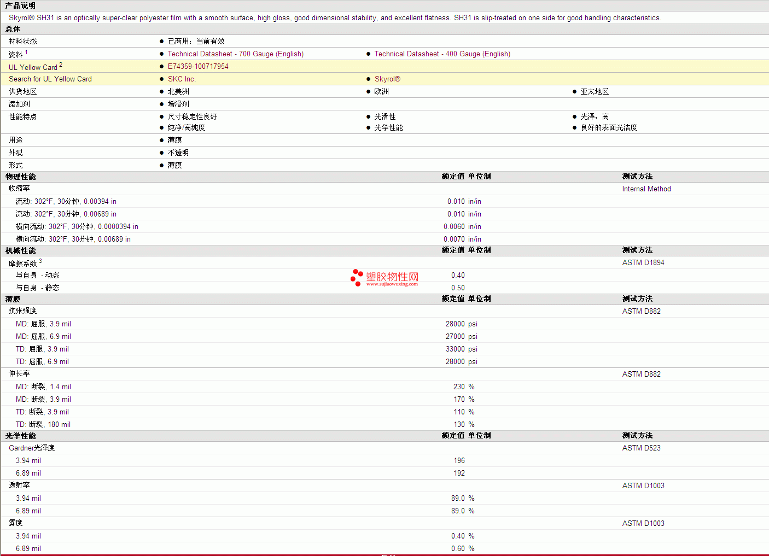This screenshot has height=556, width=769.
Task: Click the '产品说明' section header
Action: tap(20, 5)
